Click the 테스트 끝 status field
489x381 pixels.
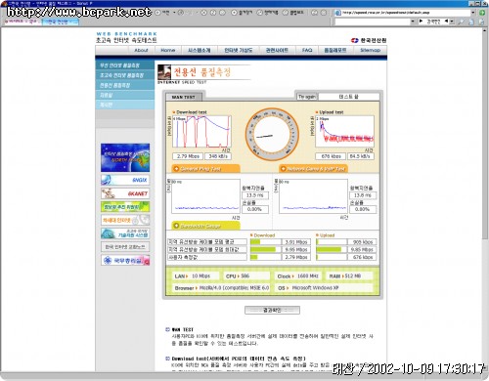pyautogui.click(x=348, y=97)
